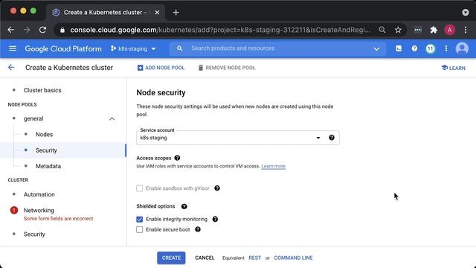Select Security under general node pool
Image resolution: width=476 pixels, height=268 pixels.
46,150
